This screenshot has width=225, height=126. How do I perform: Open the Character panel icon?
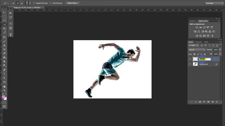11,23
